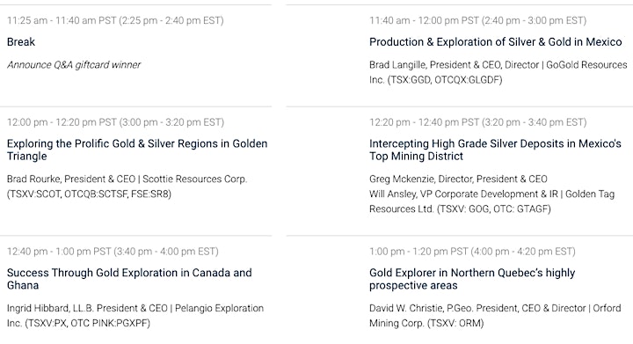This screenshot has height=344, width=633.
Task: Select the 11:25 am - 11:40 am PST time slot
Action: (x=115, y=20)
